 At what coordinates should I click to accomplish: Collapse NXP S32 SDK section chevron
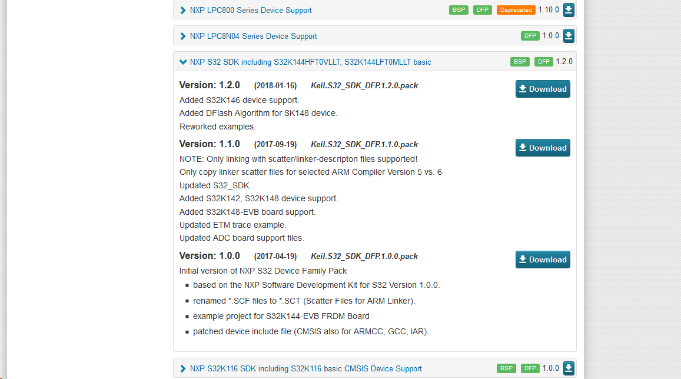point(183,62)
